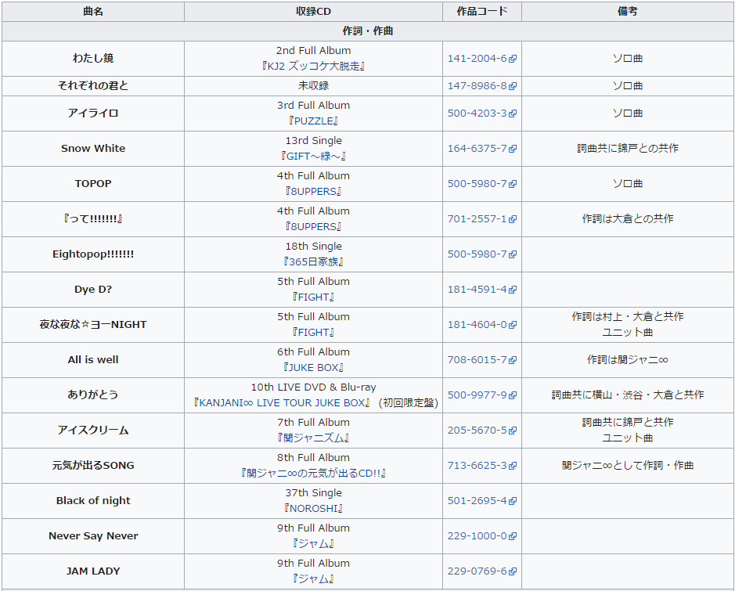Viewport: 735px width, 591px height.
Task: Click the song title アイスクリーム
Action: [x=93, y=430]
